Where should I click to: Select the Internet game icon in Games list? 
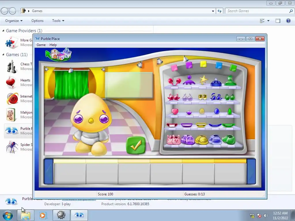(12, 98)
